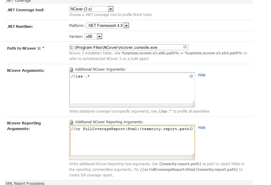Hide the NCover Reporting Arguments editor
Image resolution: width=271 pixels, height=185 pixels.
[x=202, y=127]
